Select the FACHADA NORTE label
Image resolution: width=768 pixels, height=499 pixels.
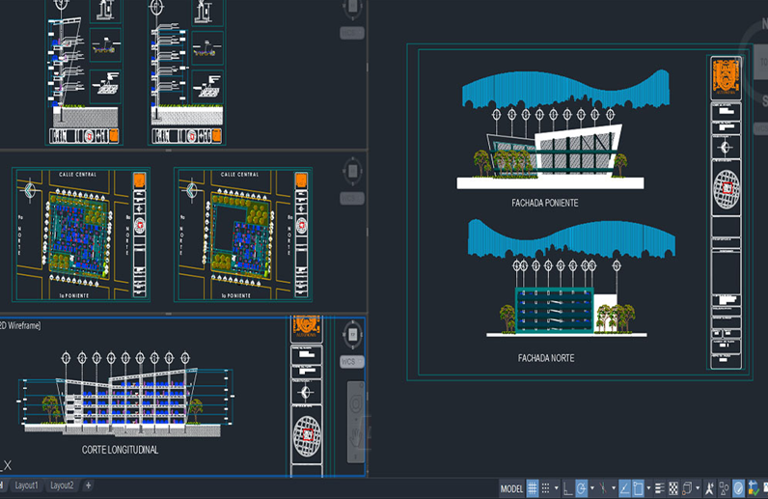(546, 358)
